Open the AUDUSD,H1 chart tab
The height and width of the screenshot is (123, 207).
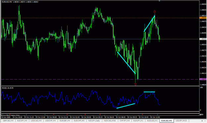tap(152, 121)
